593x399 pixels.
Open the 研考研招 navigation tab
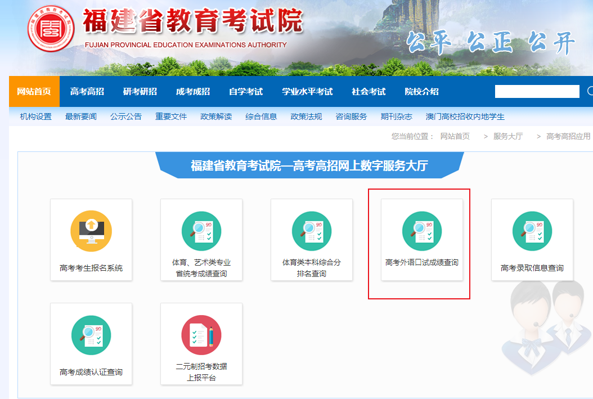140,92
